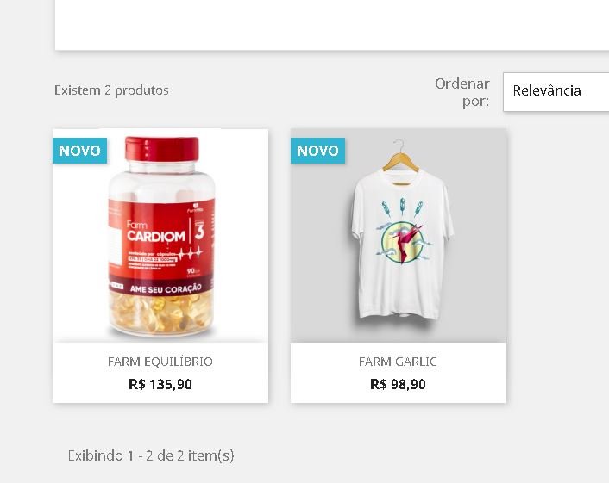Click the wooden hanger above the t-shirt

click(x=400, y=156)
